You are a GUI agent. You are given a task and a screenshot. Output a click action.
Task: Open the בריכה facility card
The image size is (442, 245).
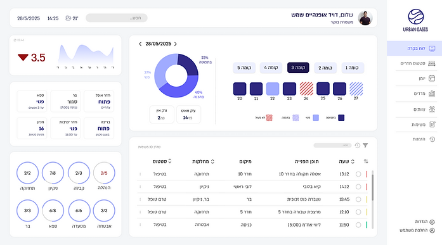[x=99, y=129]
